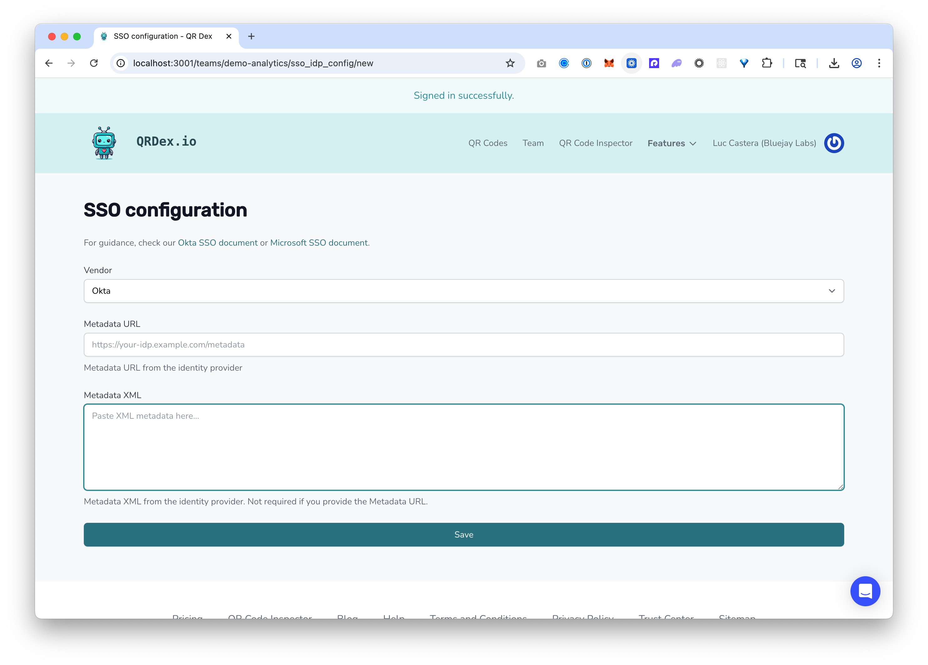Viewport: 928px width, 665px height.
Task: Open the MetaMask extension
Action: pyautogui.click(x=609, y=63)
